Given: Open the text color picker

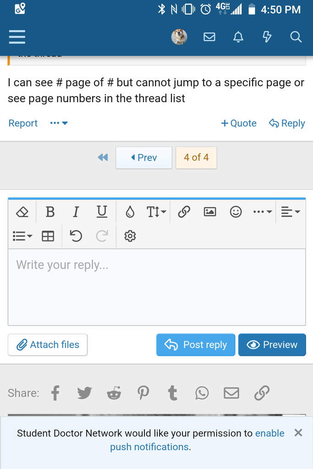Looking at the screenshot, I should (130, 212).
